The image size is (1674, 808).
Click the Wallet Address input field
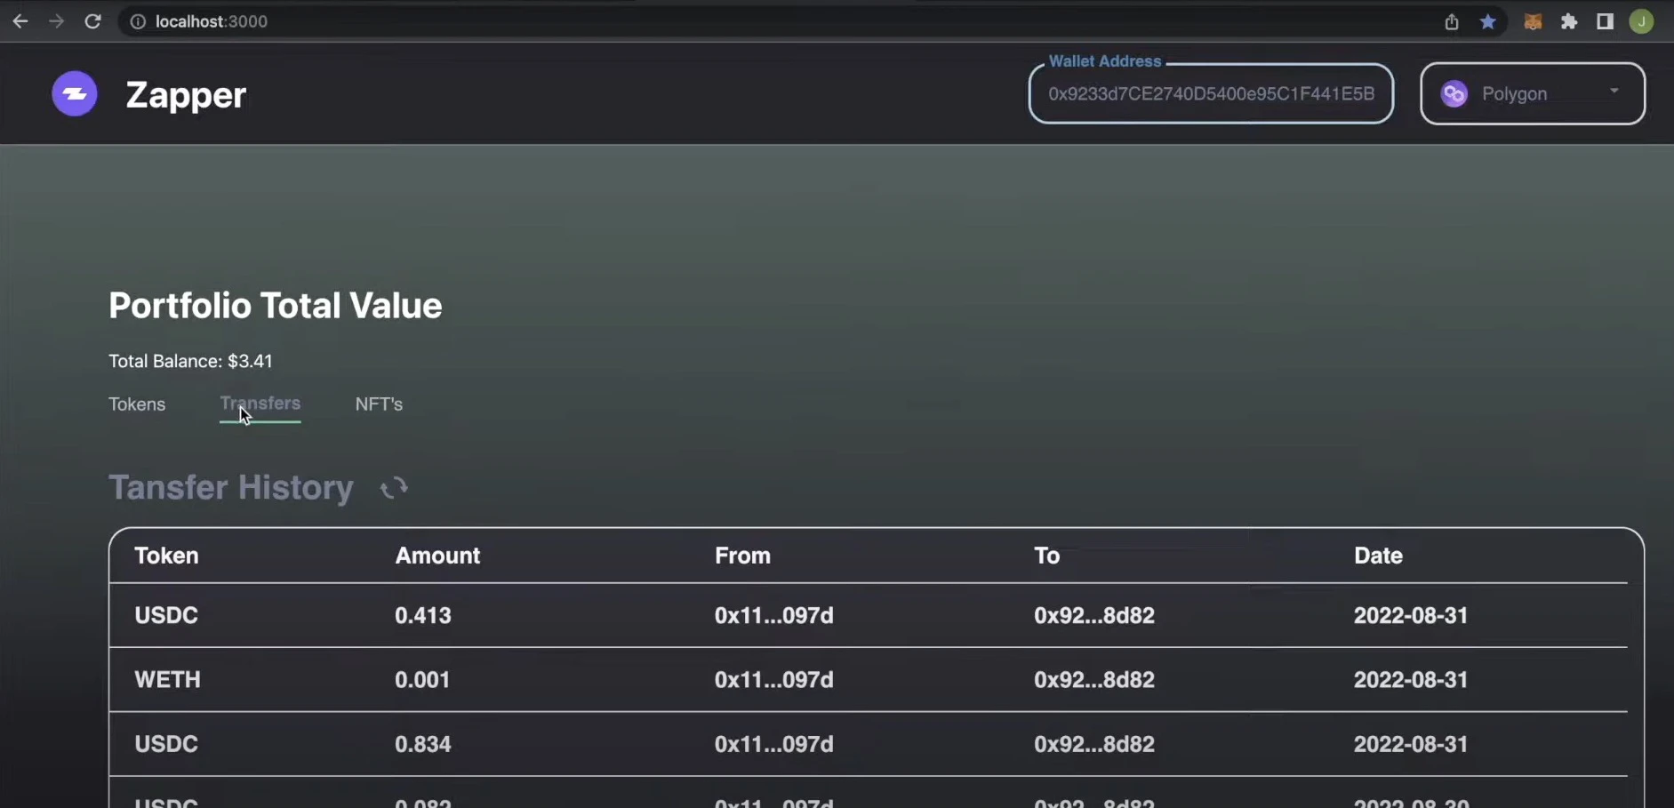[1210, 93]
